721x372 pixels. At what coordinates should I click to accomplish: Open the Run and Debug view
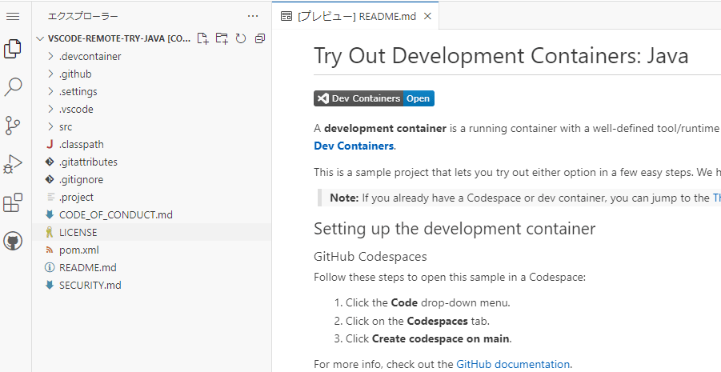(13, 164)
